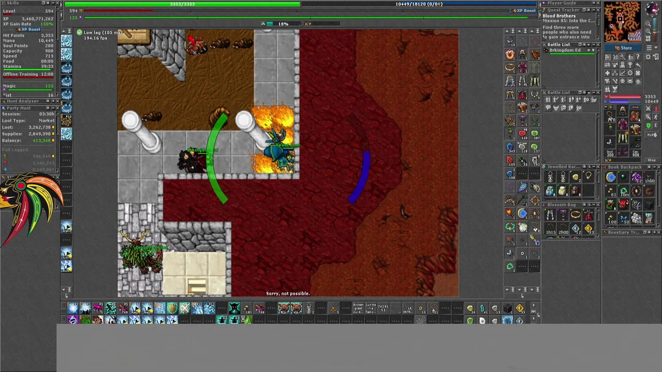Go up one container level in Jewelled Backpack
This screenshot has width=662, height=372.
click(590, 167)
